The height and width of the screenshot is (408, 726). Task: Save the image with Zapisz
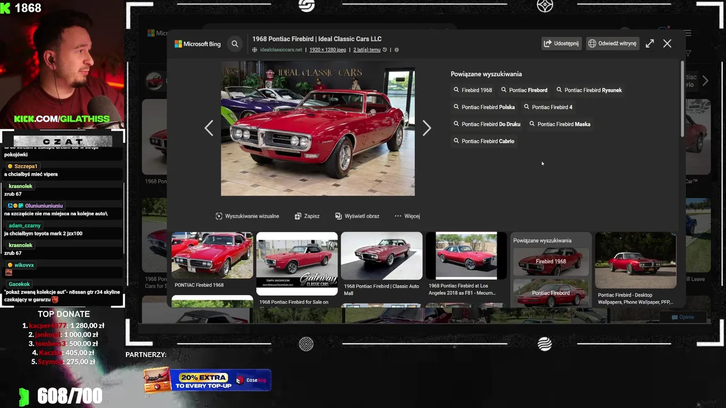point(307,216)
